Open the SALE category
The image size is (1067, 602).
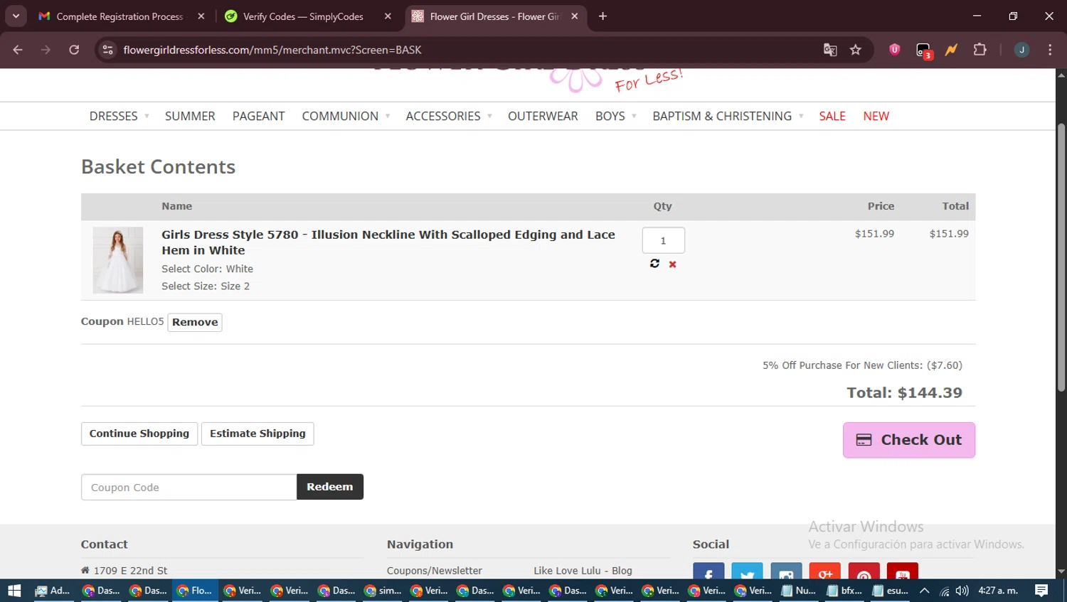click(x=832, y=116)
